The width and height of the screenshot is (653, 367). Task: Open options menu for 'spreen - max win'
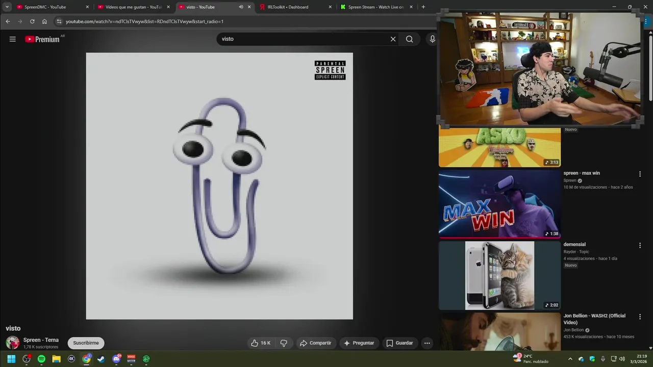[x=640, y=174]
